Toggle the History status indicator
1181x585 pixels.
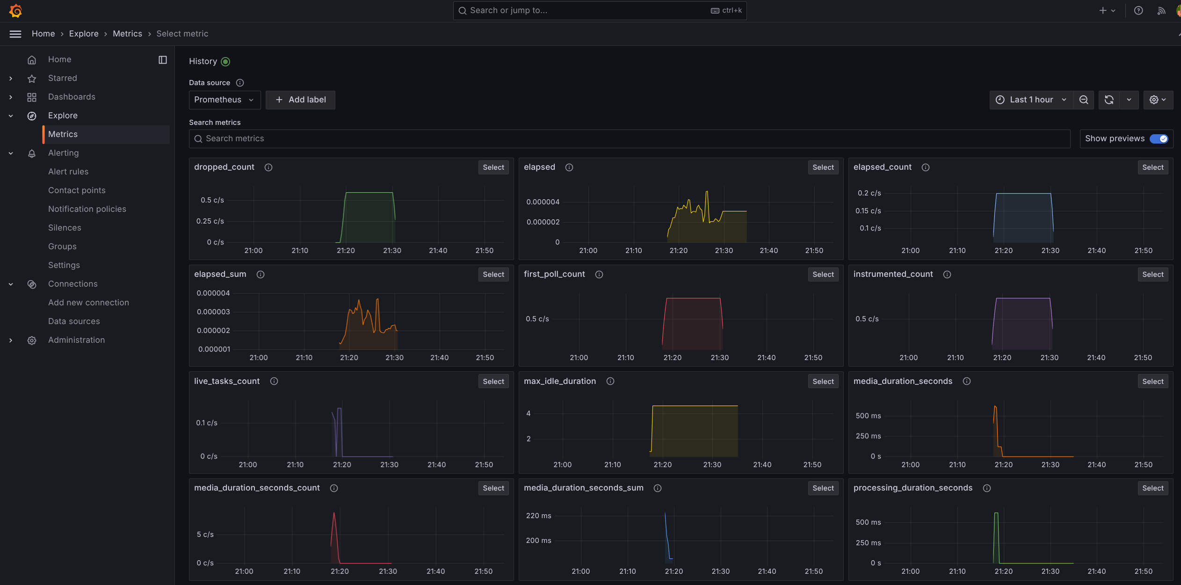coord(225,61)
